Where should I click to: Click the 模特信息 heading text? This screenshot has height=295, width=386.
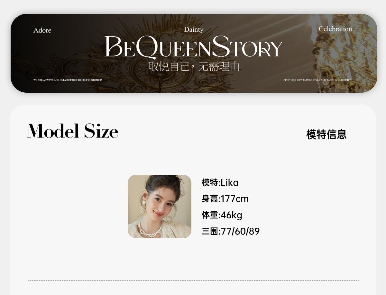click(x=326, y=134)
